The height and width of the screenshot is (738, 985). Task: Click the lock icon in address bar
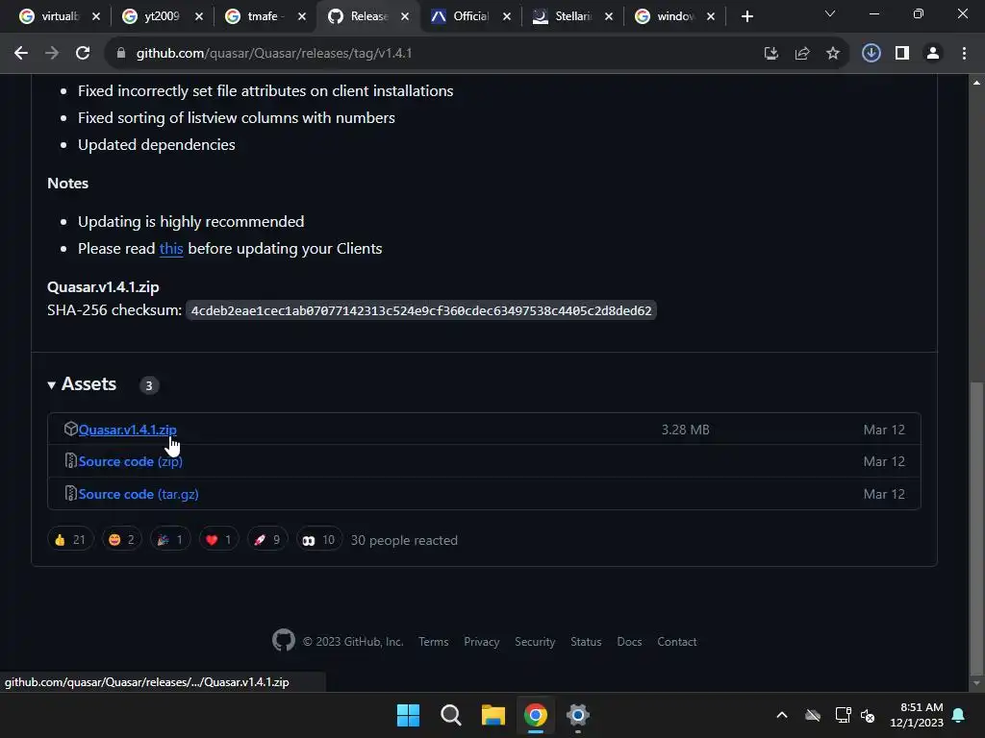(121, 54)
